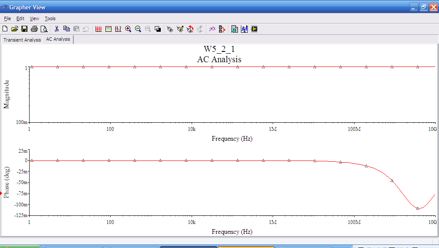Minimize the Grapher View window
The width and height of the screenshot is (439, 248).
pos(414,7)
